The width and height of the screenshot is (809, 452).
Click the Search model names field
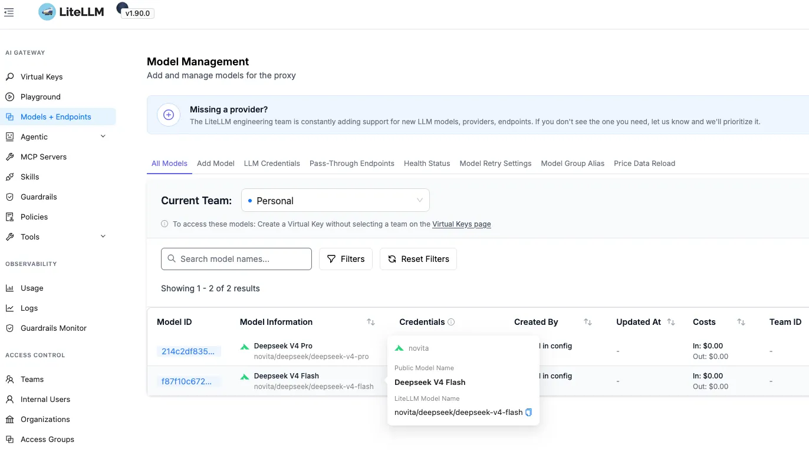[x=236, y=259]
